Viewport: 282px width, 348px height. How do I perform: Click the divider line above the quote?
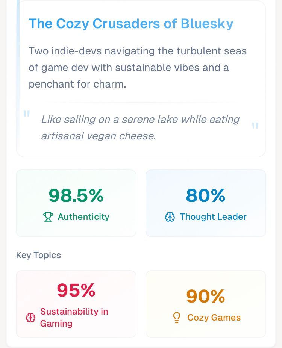pos(141,102)
